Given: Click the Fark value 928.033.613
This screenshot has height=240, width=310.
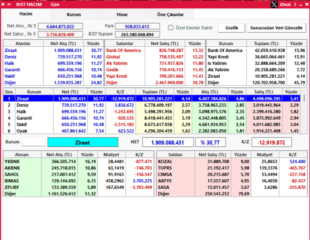Looking at the screenshot, I should coord(137,27).
